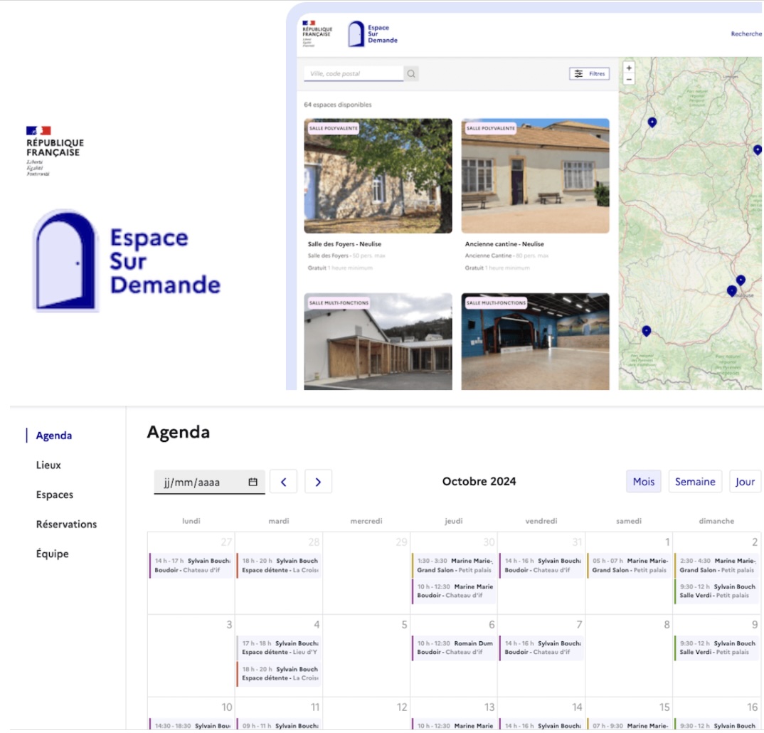
Task: Open 07 h - 9:30 Marine Marie event on 15
Action: click(x=629, y=724)
